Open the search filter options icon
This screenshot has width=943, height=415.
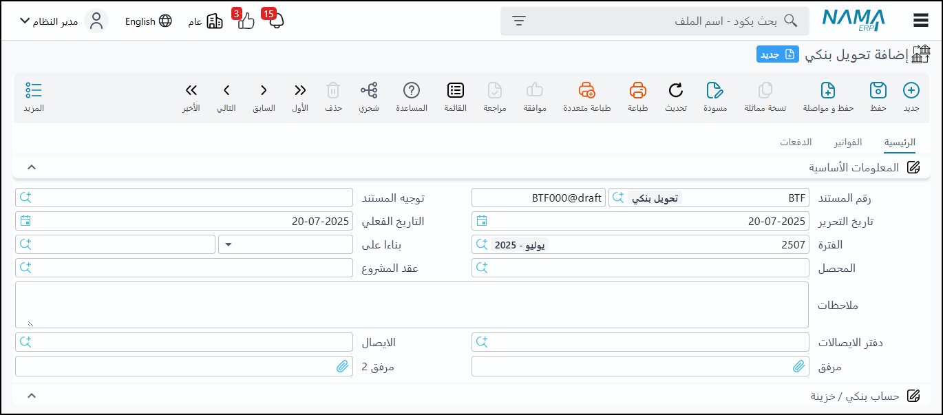click(519, 21)
